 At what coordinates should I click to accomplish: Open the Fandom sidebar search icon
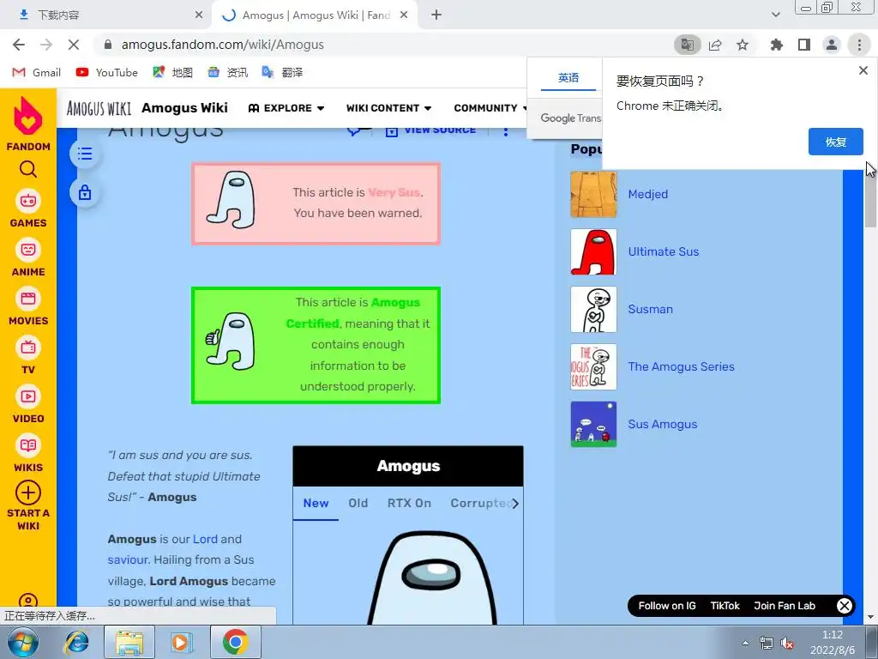pos(28,169)
